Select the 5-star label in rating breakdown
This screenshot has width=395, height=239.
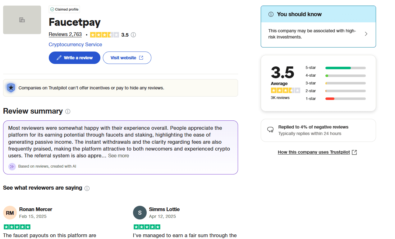[311, 68]
